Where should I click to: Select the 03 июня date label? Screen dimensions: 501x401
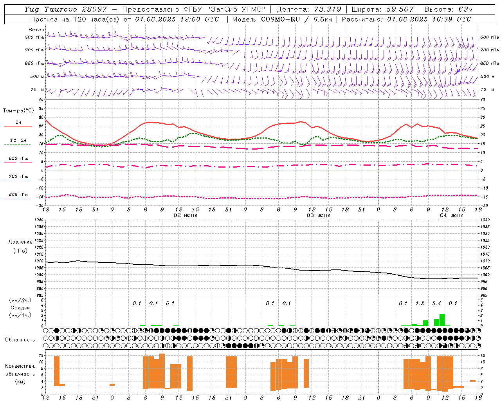click(319, 215)
